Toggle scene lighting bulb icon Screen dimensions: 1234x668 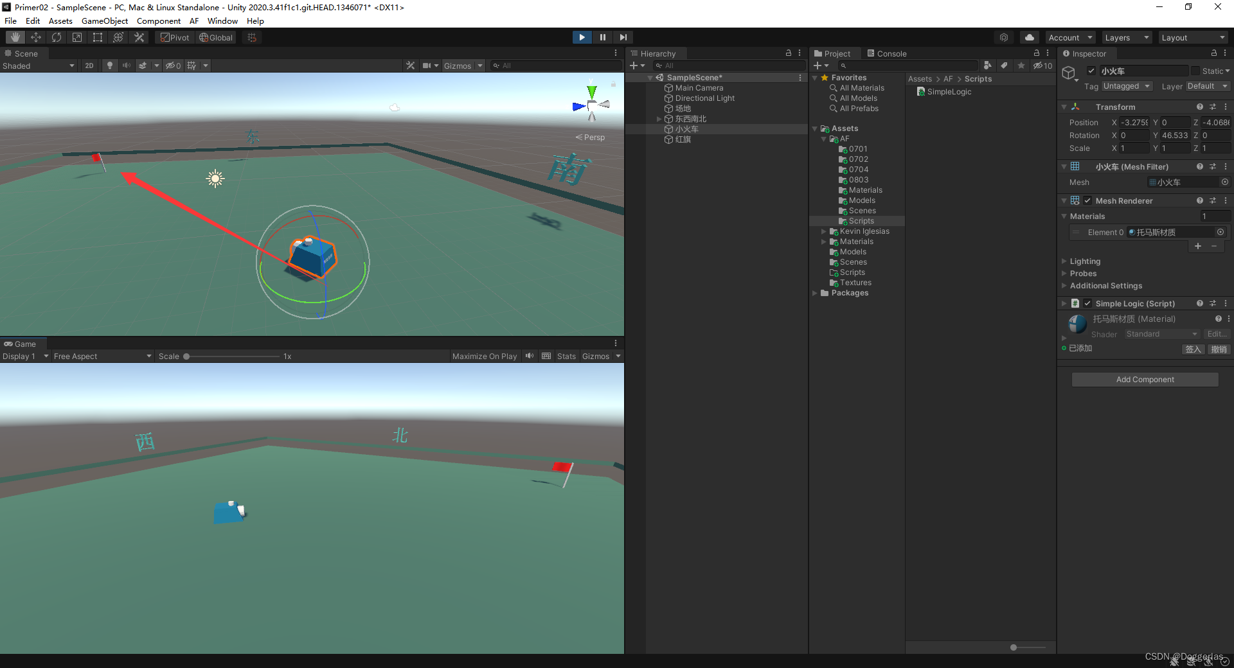[x=110, y=66]
